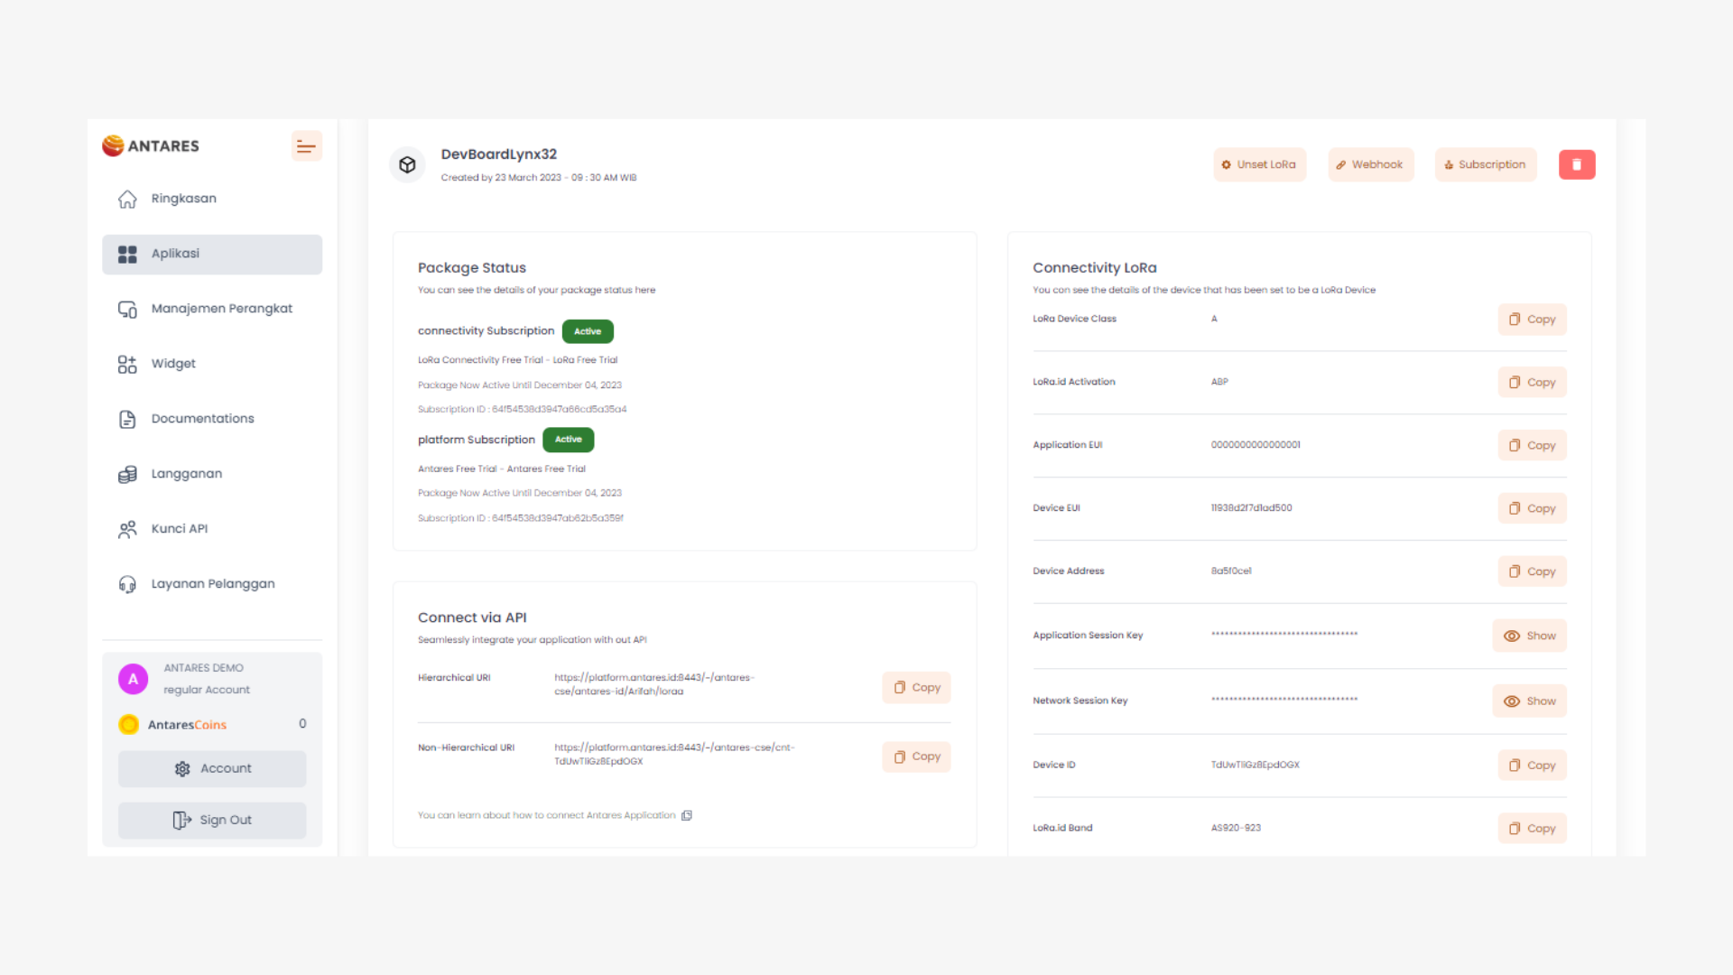This screenshot has height=975, width=1733.
Task: Reveal the Network Session Key
Action: tap(1529, 701)
